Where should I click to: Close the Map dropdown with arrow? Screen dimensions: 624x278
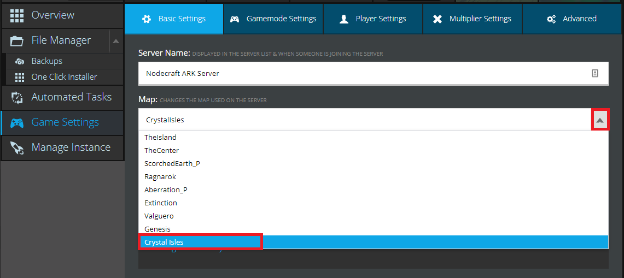tap(600, 120)
